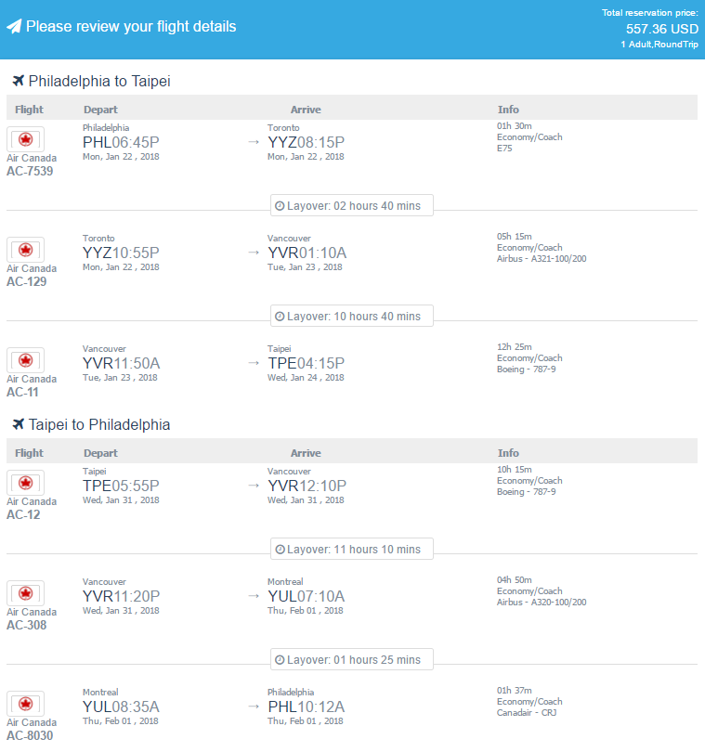
Task: Click the PHL06:45P departure time
Action: pos(121,142)
